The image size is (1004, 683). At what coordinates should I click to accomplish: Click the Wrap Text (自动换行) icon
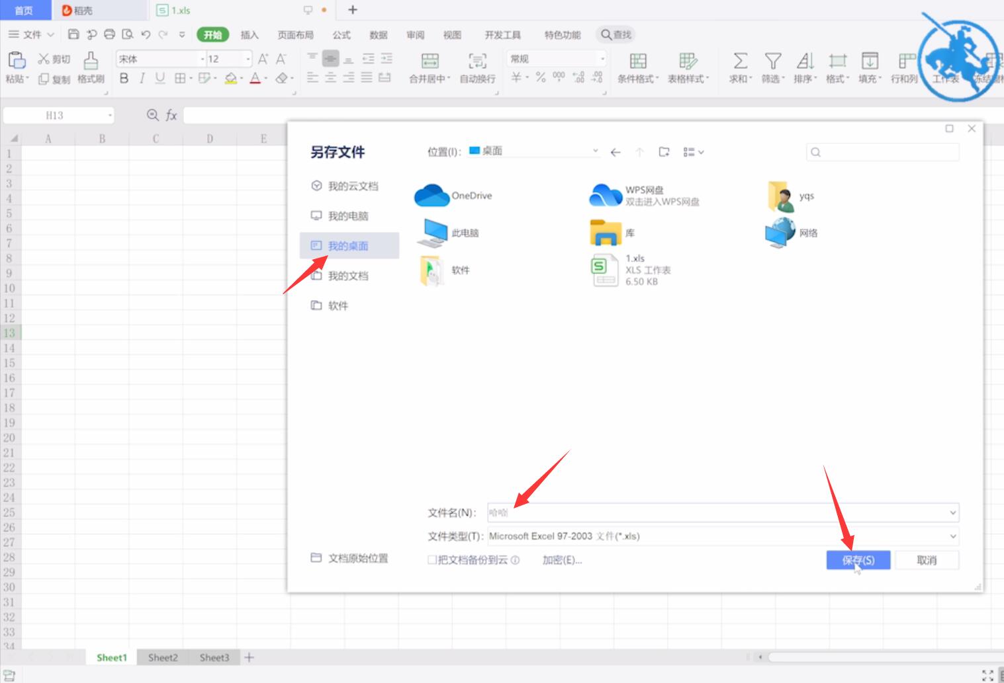(477, 61)
